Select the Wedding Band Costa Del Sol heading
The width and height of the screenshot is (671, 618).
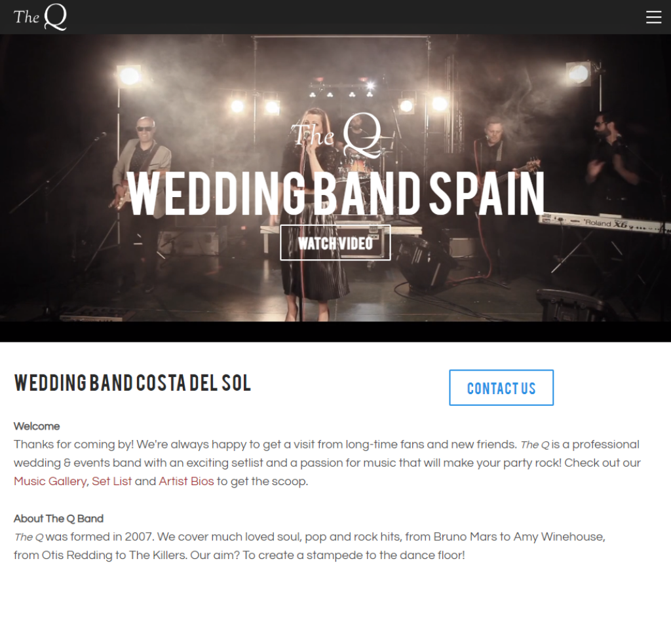point(132,383)
